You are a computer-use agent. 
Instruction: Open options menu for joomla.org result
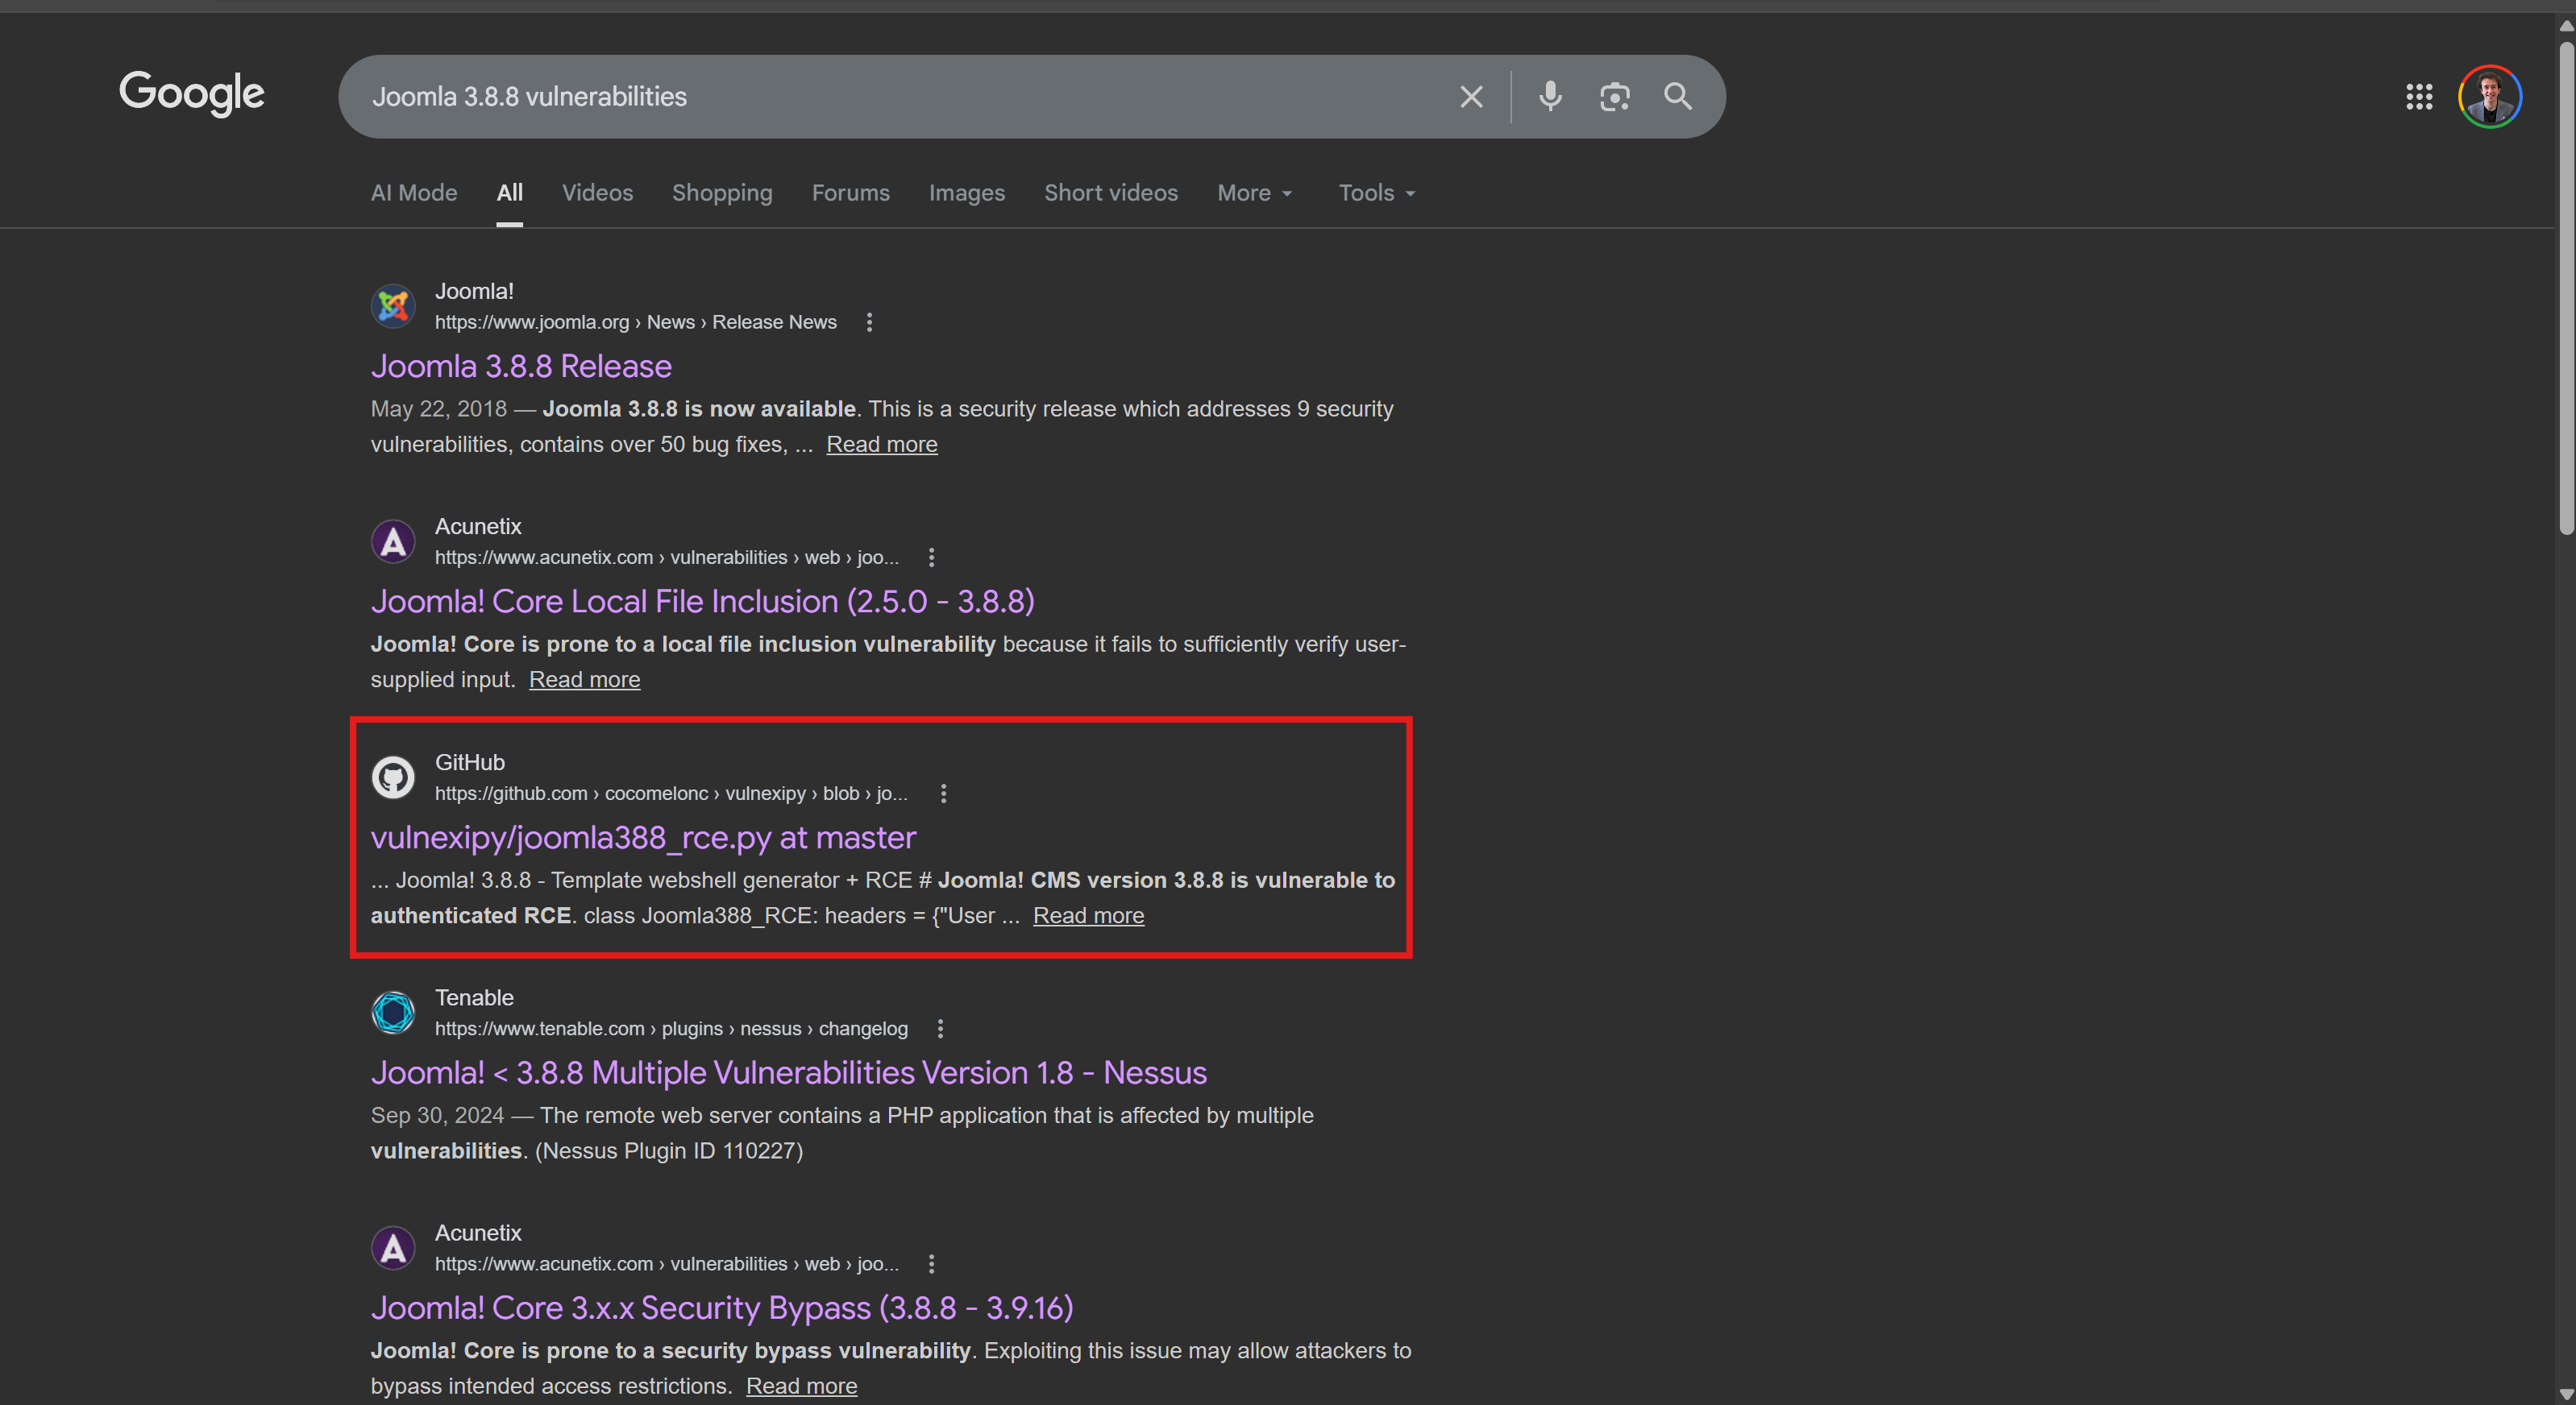[x=869, y=323]
